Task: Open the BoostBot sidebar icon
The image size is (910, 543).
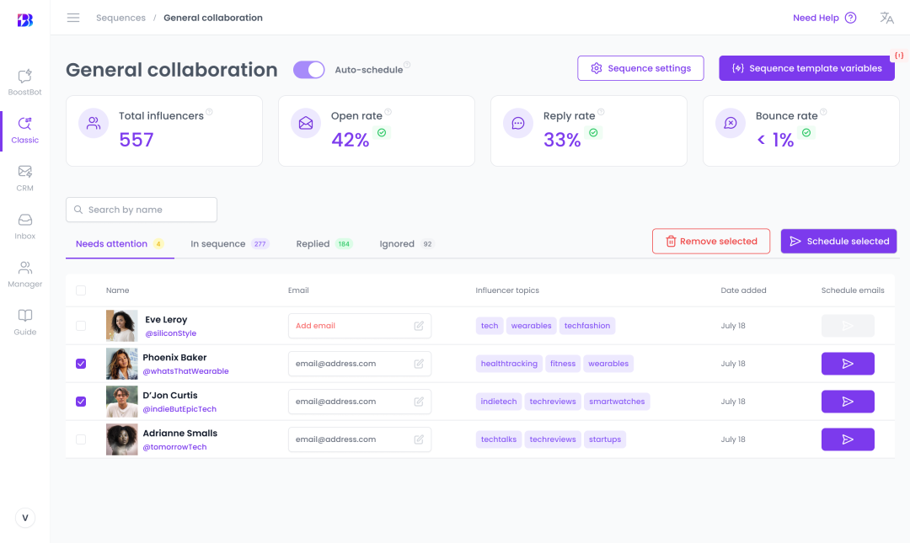Action: click(x=25, y=77)
